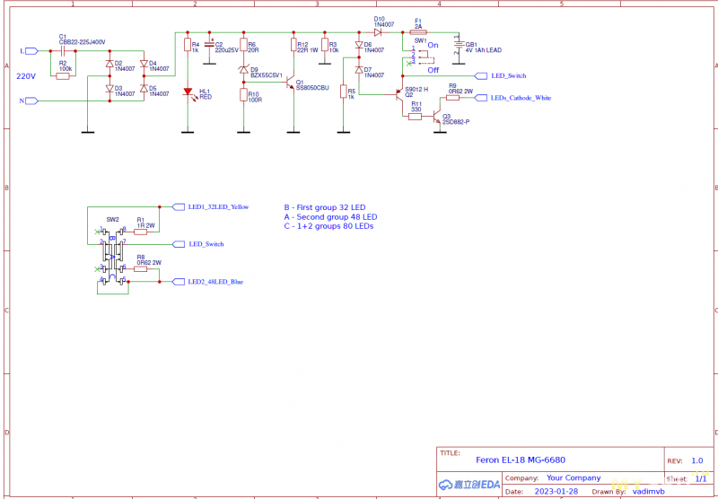The height and width of the screenshot is (499, 718).
Task: Select note 'C - 1+2 groups 80 LEDs'
Action: (x=328, y=226)
